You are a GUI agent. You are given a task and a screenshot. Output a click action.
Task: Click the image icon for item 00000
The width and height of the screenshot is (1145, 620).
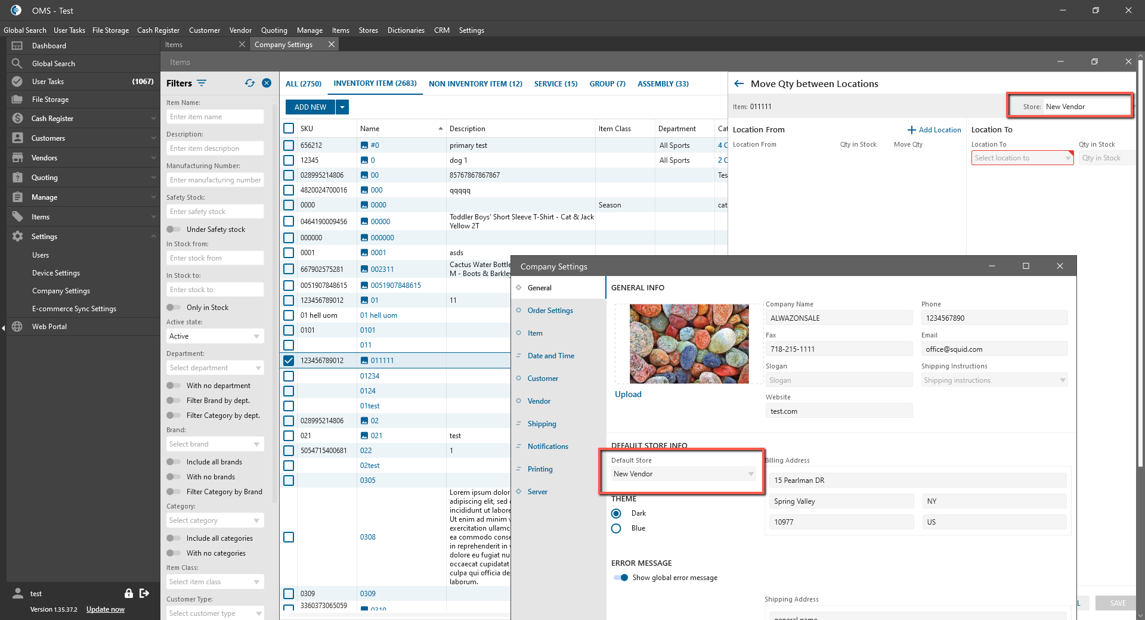click(x=364, y=222)
